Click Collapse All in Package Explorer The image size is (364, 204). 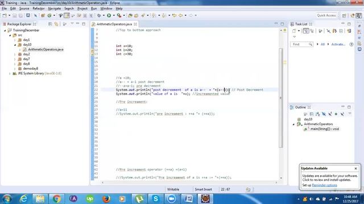coord(50,24)
